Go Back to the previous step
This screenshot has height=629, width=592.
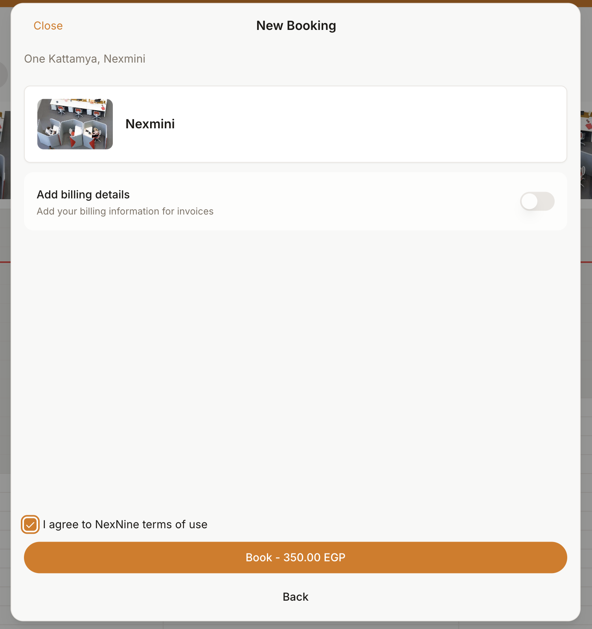coord(296,597)
